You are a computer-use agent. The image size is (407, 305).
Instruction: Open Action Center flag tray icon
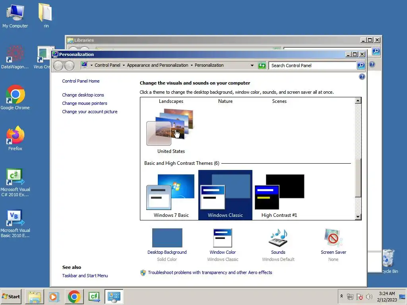(359, 296)
